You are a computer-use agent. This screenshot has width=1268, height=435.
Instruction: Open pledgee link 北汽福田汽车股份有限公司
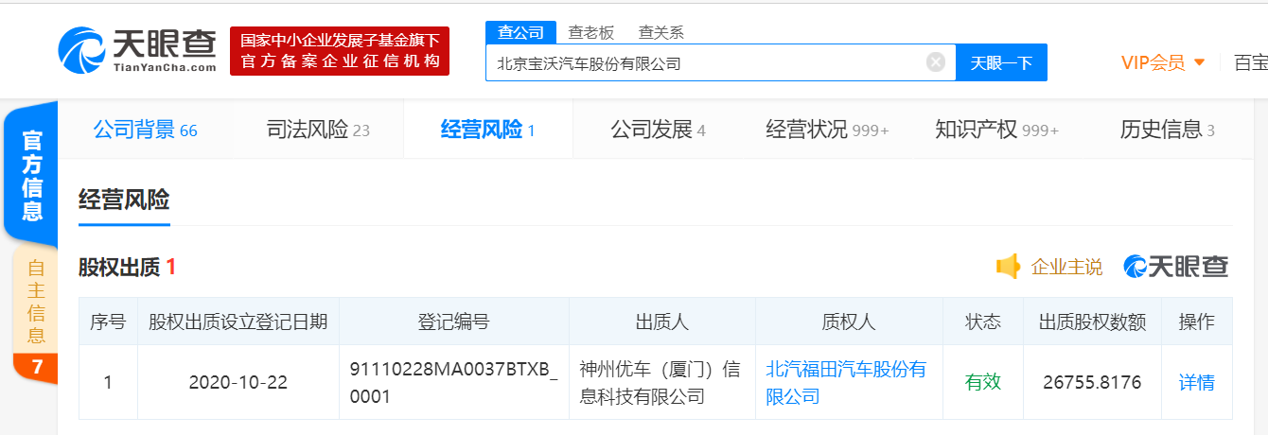tap(846, 383)
